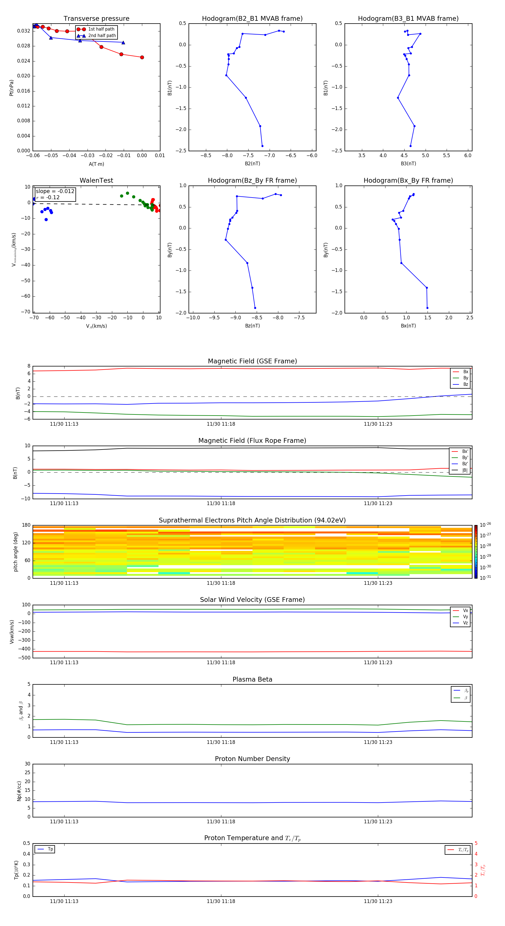Click the Proton Number Density title
Screen dimensions: 505x926
point(252,759)
